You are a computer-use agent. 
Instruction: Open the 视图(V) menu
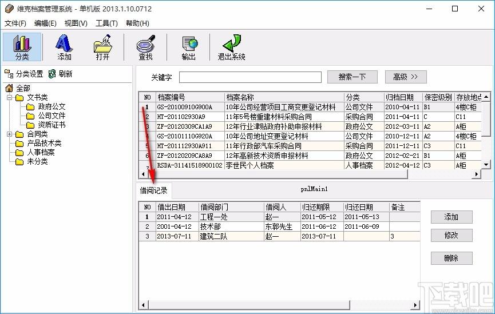tap(76, 23)
